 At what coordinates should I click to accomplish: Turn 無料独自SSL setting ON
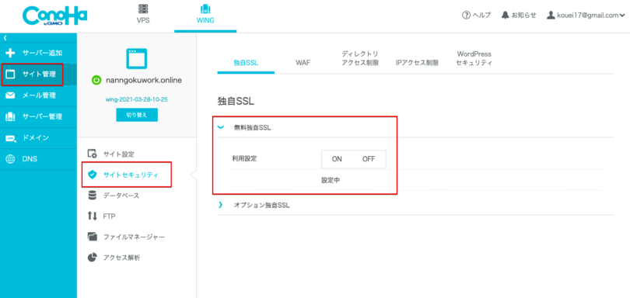(337, 159)
